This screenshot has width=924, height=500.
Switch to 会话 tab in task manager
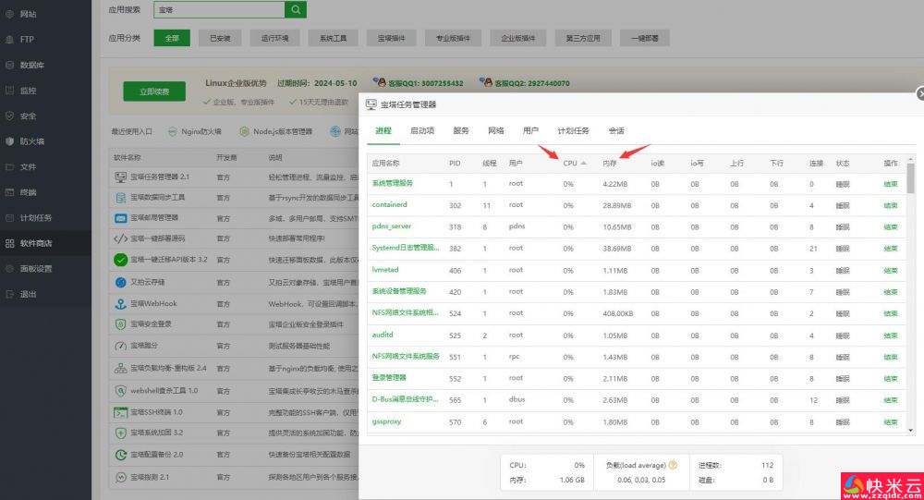(x=616, y=130)
